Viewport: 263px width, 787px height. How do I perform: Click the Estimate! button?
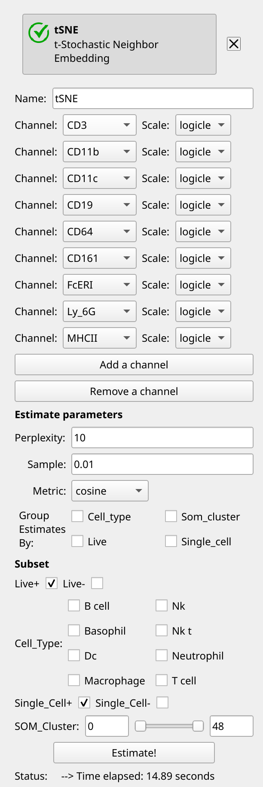pyautogui.click(x=134, y=753)
